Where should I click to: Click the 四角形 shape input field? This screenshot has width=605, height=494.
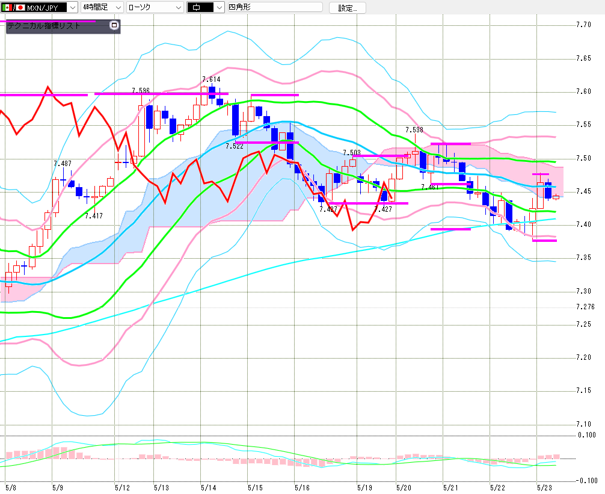[275, 7]
